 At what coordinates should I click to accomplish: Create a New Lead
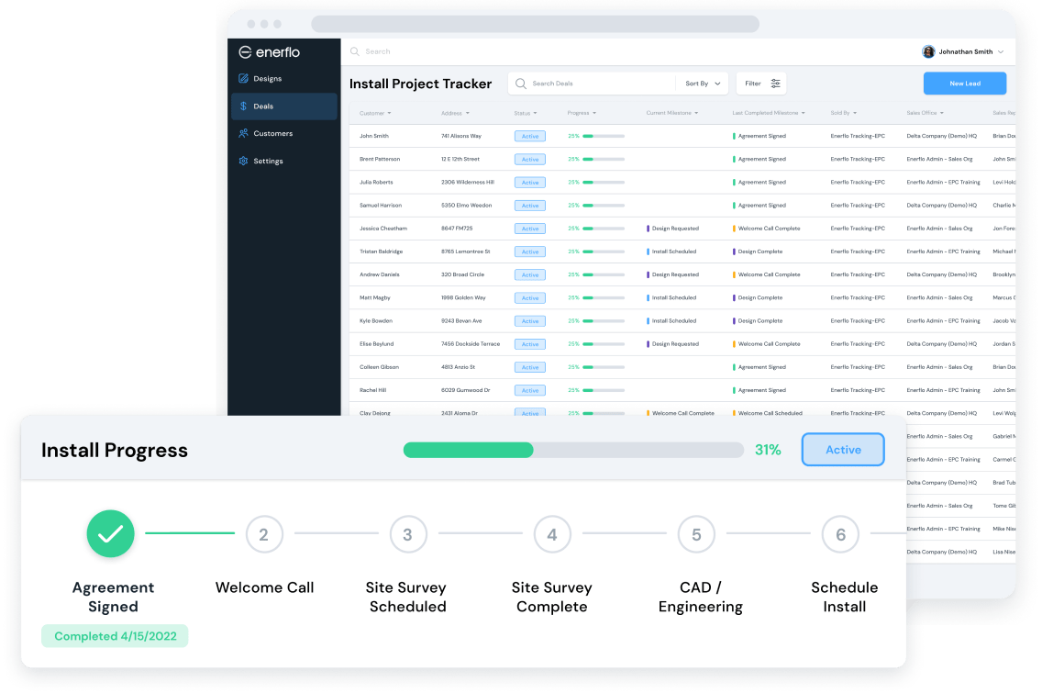(x=964, y=83)
